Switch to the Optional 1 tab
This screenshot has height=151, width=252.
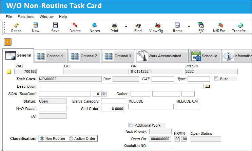coord(51,56)
